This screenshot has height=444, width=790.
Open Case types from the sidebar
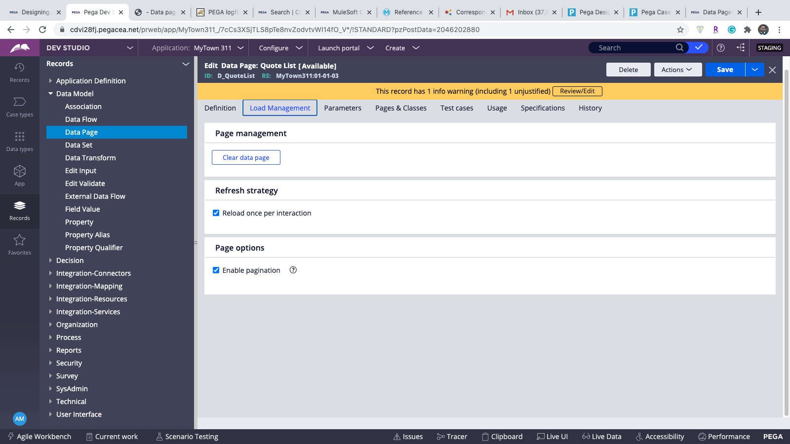coord(20,106)
